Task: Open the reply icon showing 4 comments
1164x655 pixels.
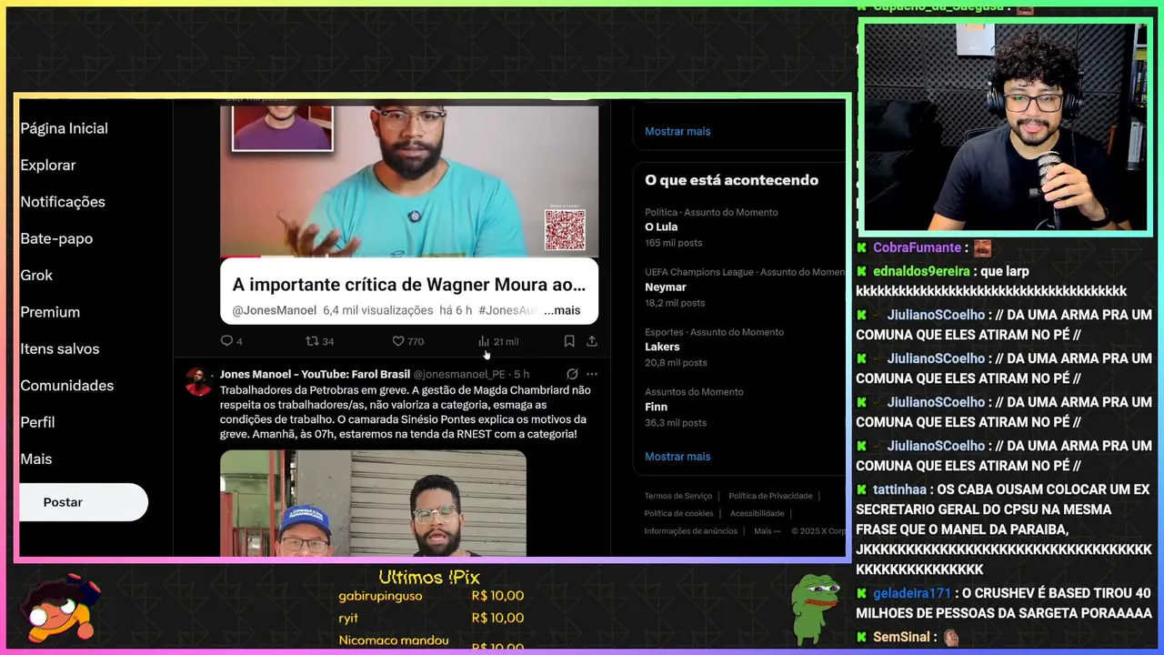Action: 227,341
